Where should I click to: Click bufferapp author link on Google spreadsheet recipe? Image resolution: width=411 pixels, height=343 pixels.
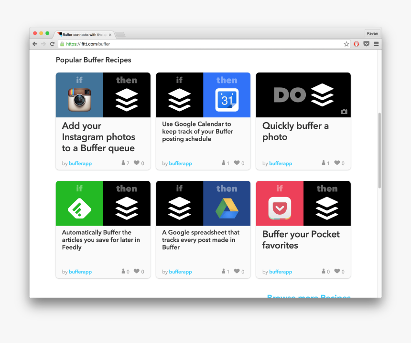pyautogui.click(x=180, y=271)
